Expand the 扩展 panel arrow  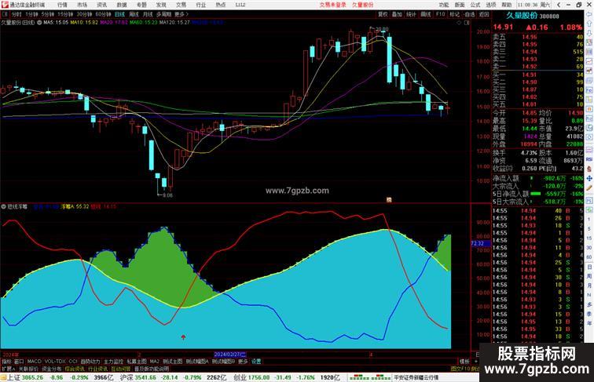(9, 369)
